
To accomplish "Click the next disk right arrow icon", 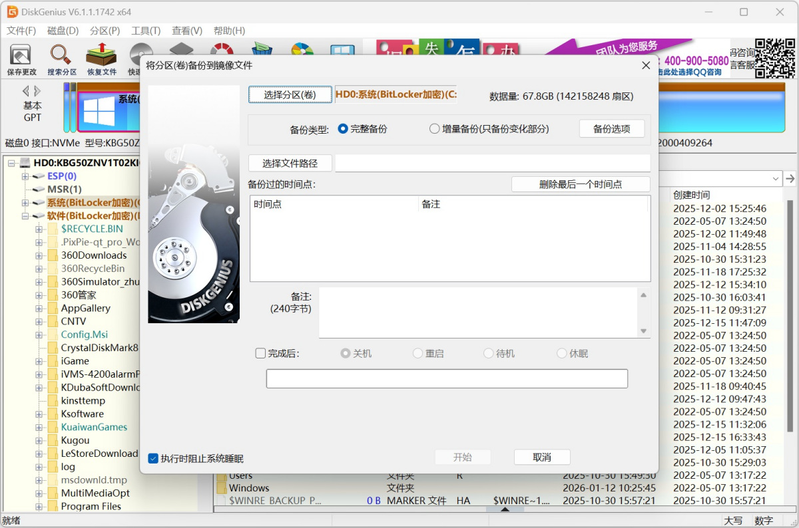I will click(x=38, y=91).
